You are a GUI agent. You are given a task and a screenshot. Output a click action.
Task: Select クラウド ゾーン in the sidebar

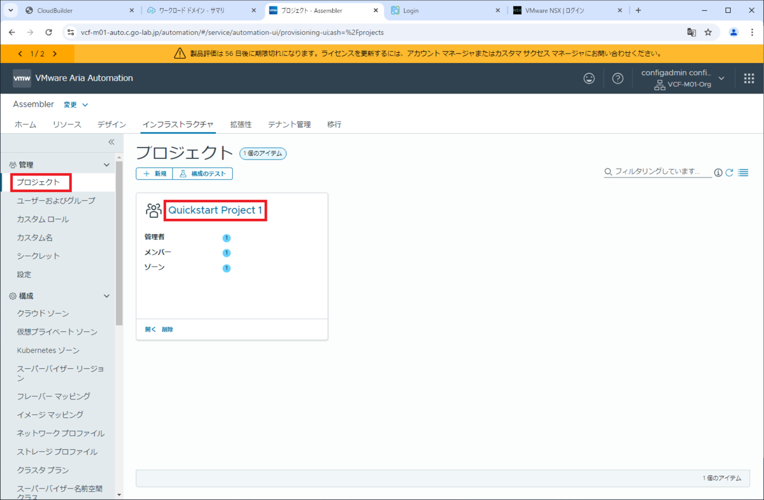[x=43, y=314]
